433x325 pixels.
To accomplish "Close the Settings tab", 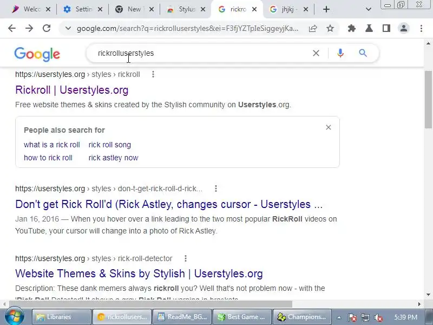I will pyautogui.click(x=100, y=9).
